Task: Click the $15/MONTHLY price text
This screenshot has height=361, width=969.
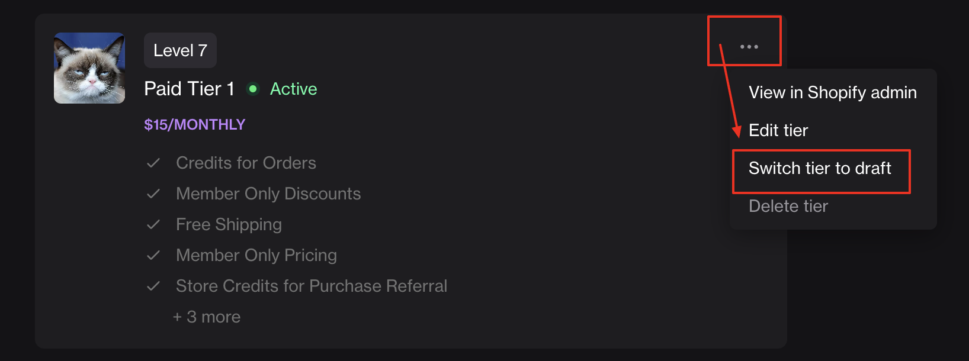Action: click(194, 124)
